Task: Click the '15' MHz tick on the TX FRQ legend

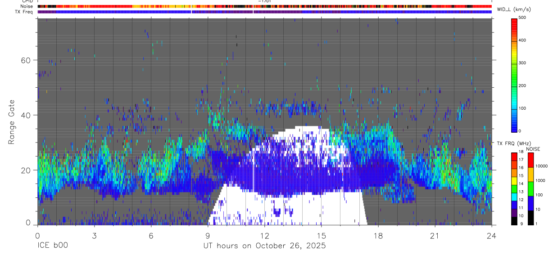Action: coord(522,176)
